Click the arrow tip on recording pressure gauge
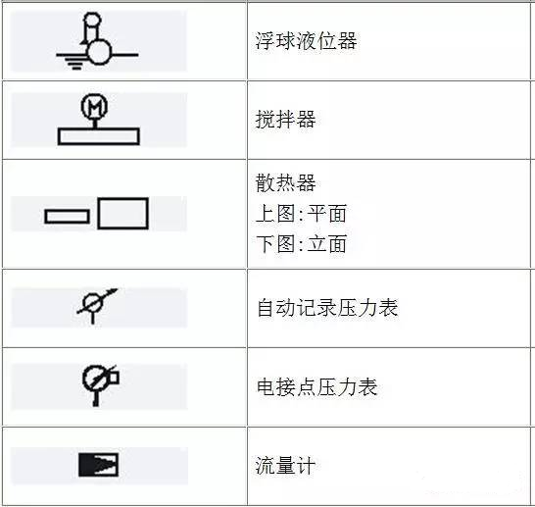Image resolution: width=535 pixels, height=507 pixels. pyautogui.click(x=113, y=292)
